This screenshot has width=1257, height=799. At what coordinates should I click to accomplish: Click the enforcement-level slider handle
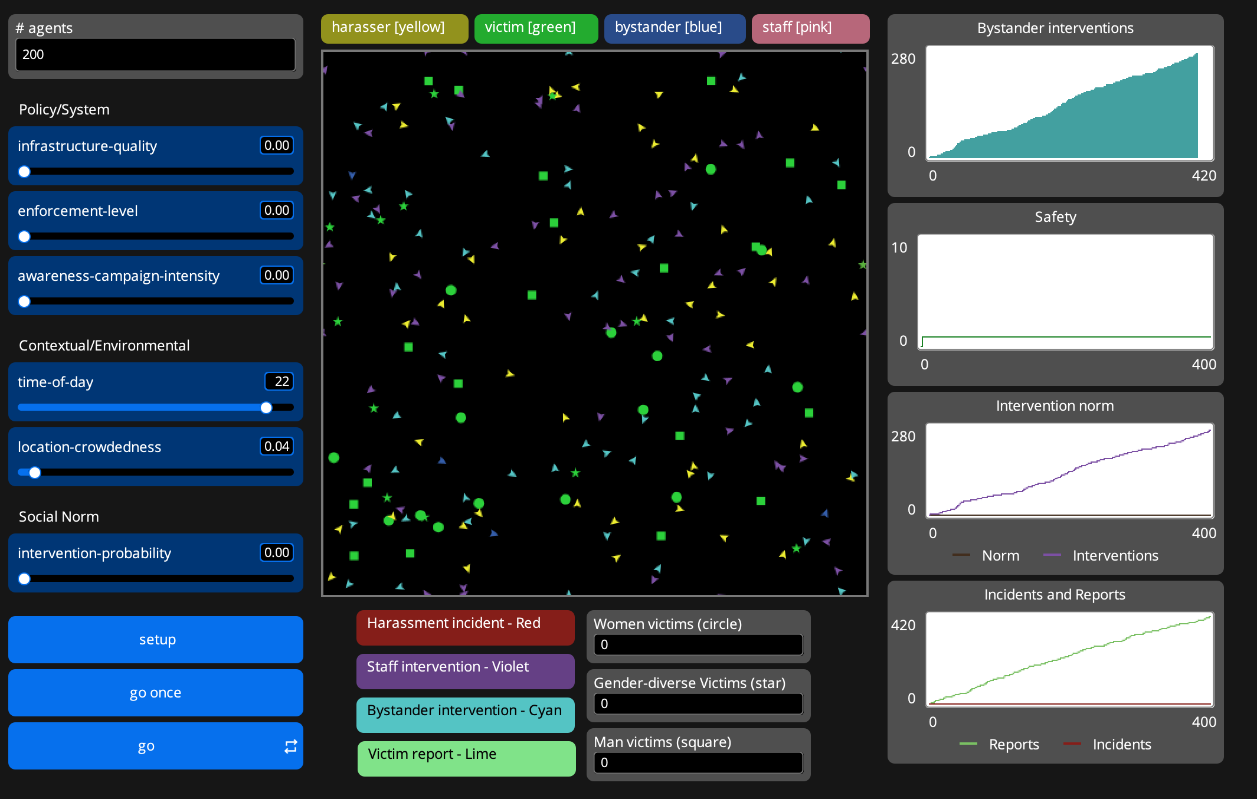(x=24, y=237)
